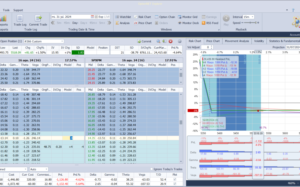Open the Tools menu
This screenshot has width=300, height=187.
click(6, 10)
